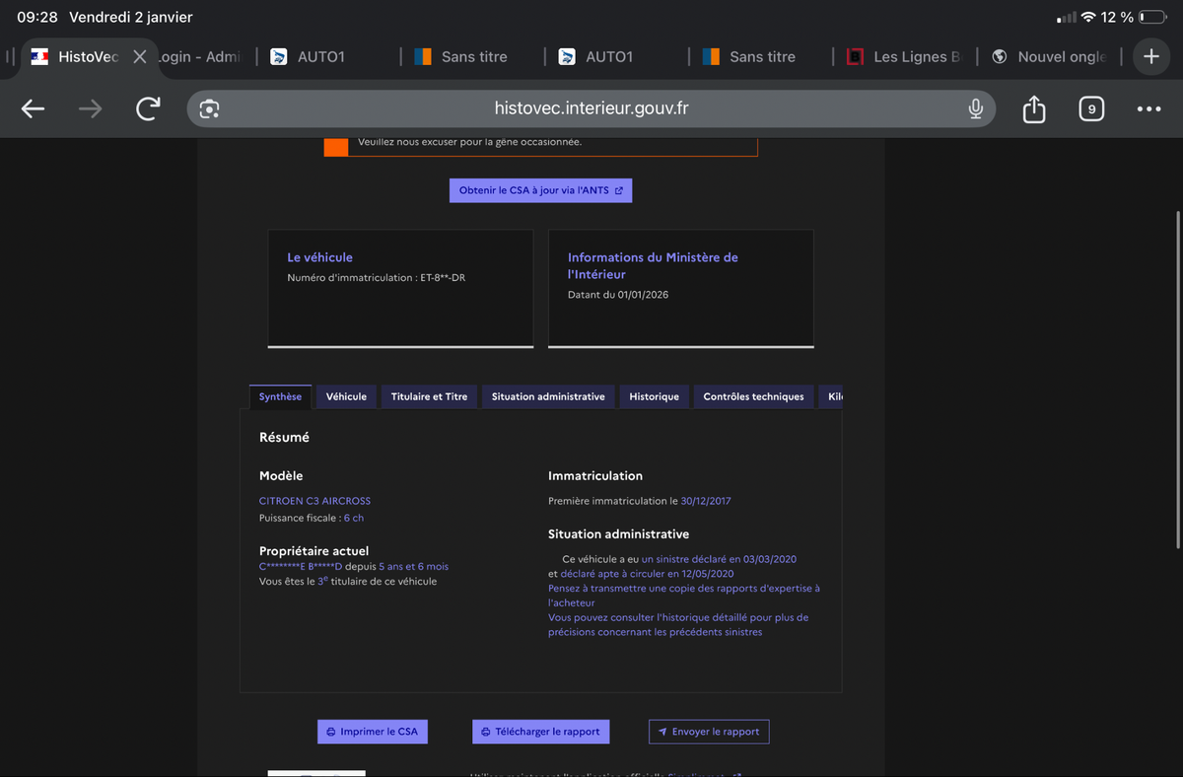Click Envoyer le rapport button
The width and height of the screenshot is (1183, 777).
coord(708,732)
